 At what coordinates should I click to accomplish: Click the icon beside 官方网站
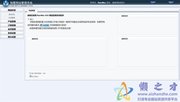(30, 76)
